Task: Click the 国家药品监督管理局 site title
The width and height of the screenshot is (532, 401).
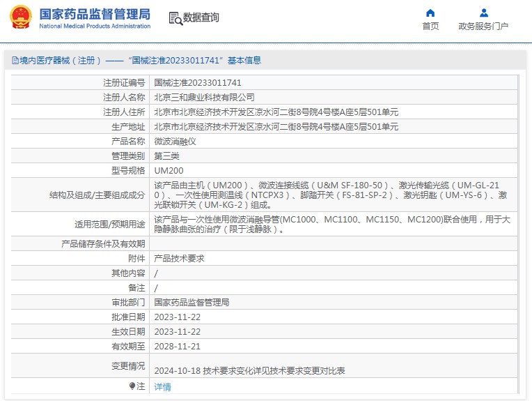Action: click(95, 13)
